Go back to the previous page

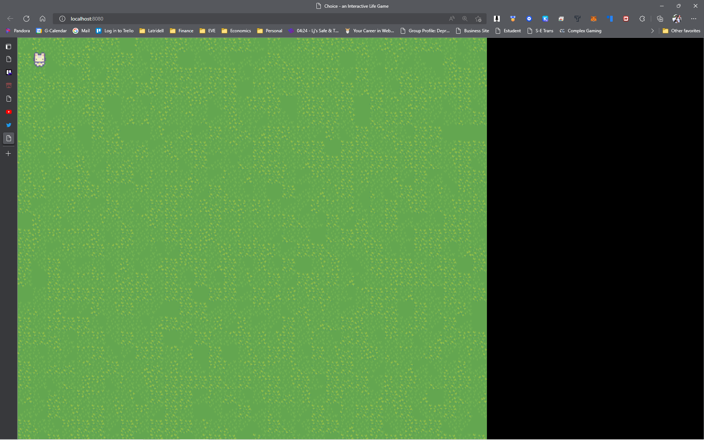[x=10, y=18]
